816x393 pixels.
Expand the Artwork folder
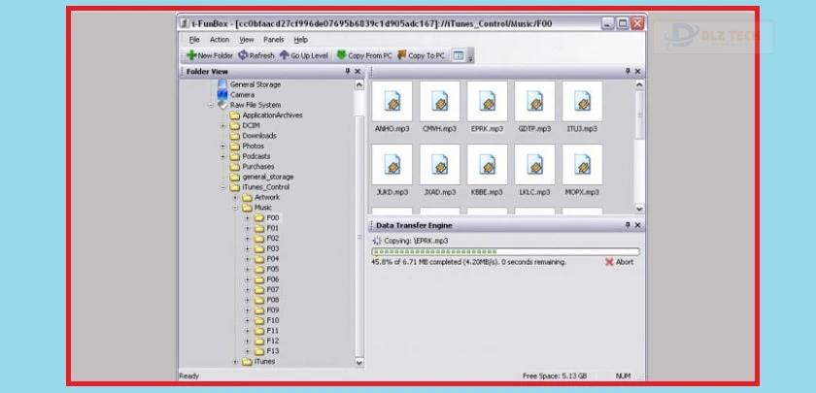pos(235,198)
